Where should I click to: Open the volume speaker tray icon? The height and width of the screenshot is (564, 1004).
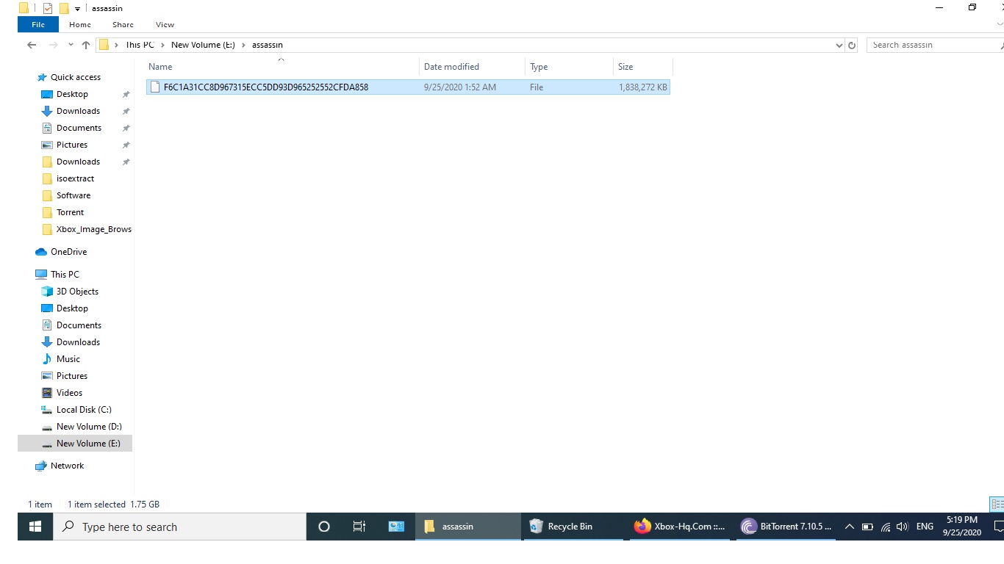tap(903, 527)
